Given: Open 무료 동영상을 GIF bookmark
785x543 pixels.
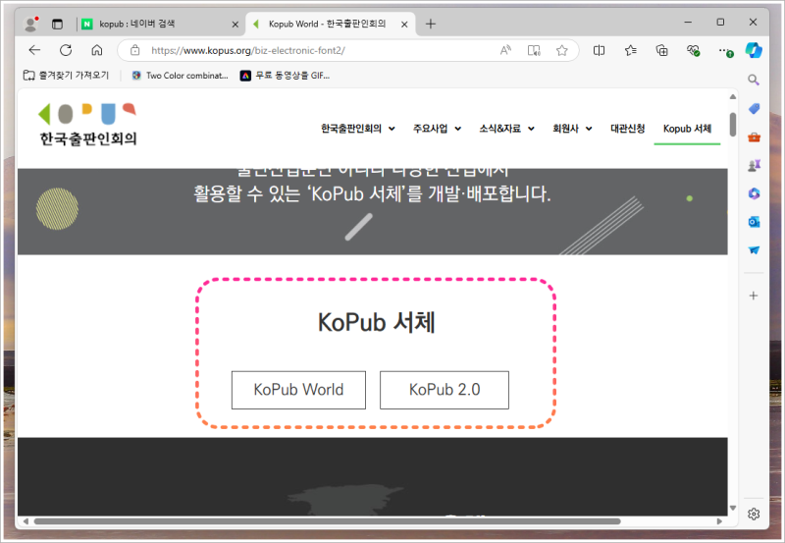Looking at the screenshot, I should click(285, 76).
